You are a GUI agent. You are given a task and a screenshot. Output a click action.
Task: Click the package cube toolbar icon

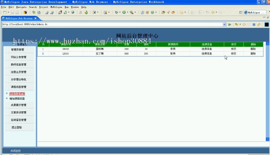tap(25, 12)
